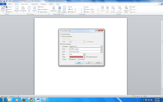Screen dimensions: 163x102
Task: Open the Align dropdown
Action: point(133,7)
